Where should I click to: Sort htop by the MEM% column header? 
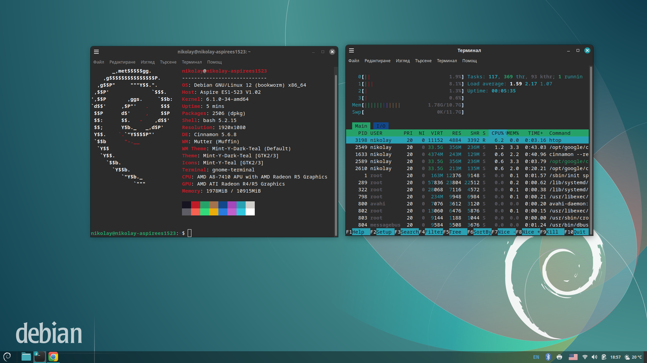513,133
